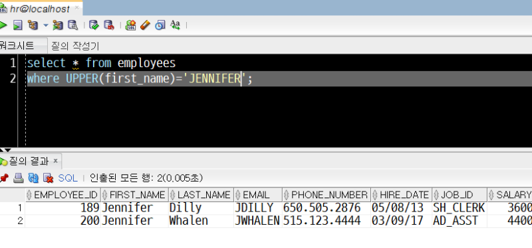This screenshot has width=532, height=248.
Task: Sort by the EMAIL column header
Action: point(258,195)
